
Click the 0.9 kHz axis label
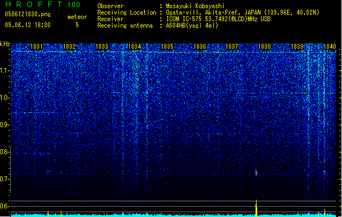tap(4, 125)
